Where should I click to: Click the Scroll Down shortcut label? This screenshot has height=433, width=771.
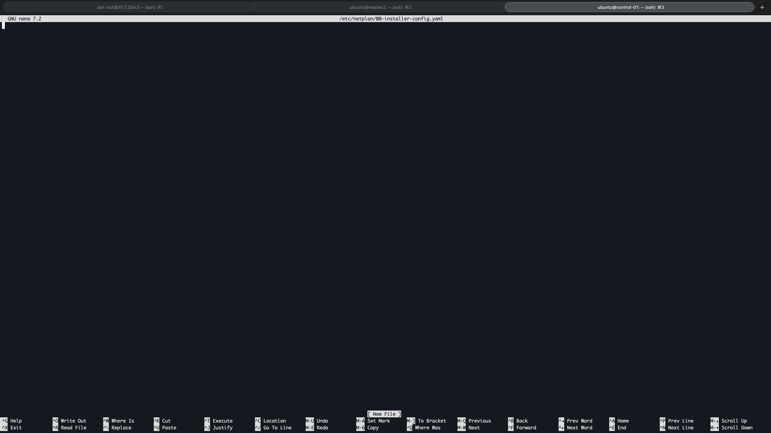[737, 428]
